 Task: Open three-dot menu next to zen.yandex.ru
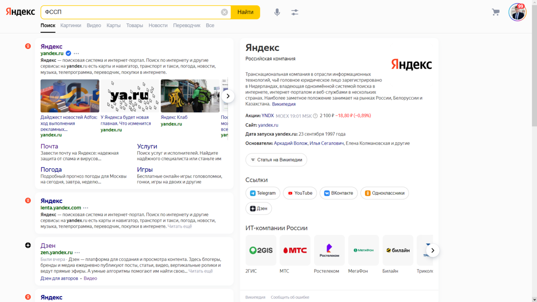click(77, 252)
